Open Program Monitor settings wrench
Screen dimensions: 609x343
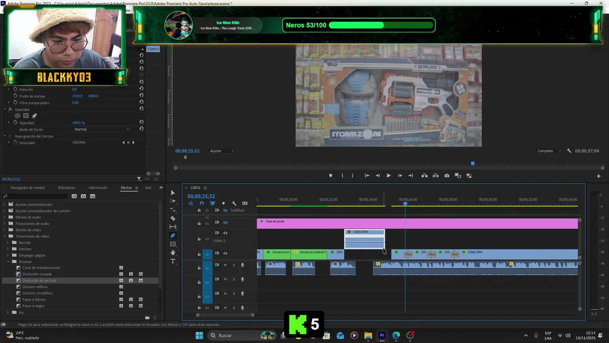pos(569,151)
